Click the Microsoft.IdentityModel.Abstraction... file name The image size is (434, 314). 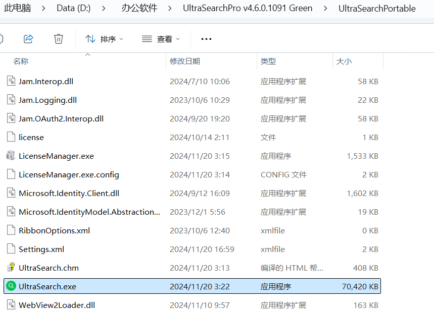[89, 212]
